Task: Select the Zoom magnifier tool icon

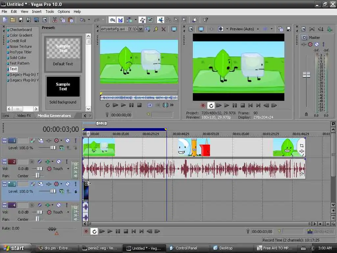Action: (x=184, y=20)
